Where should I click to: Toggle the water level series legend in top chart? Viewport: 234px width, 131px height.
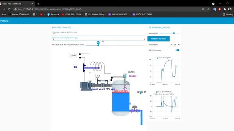coord(163,58)
